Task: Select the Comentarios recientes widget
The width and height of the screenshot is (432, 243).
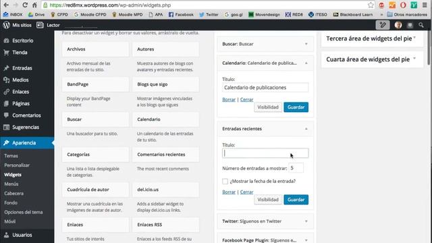Action: [165, 155]
